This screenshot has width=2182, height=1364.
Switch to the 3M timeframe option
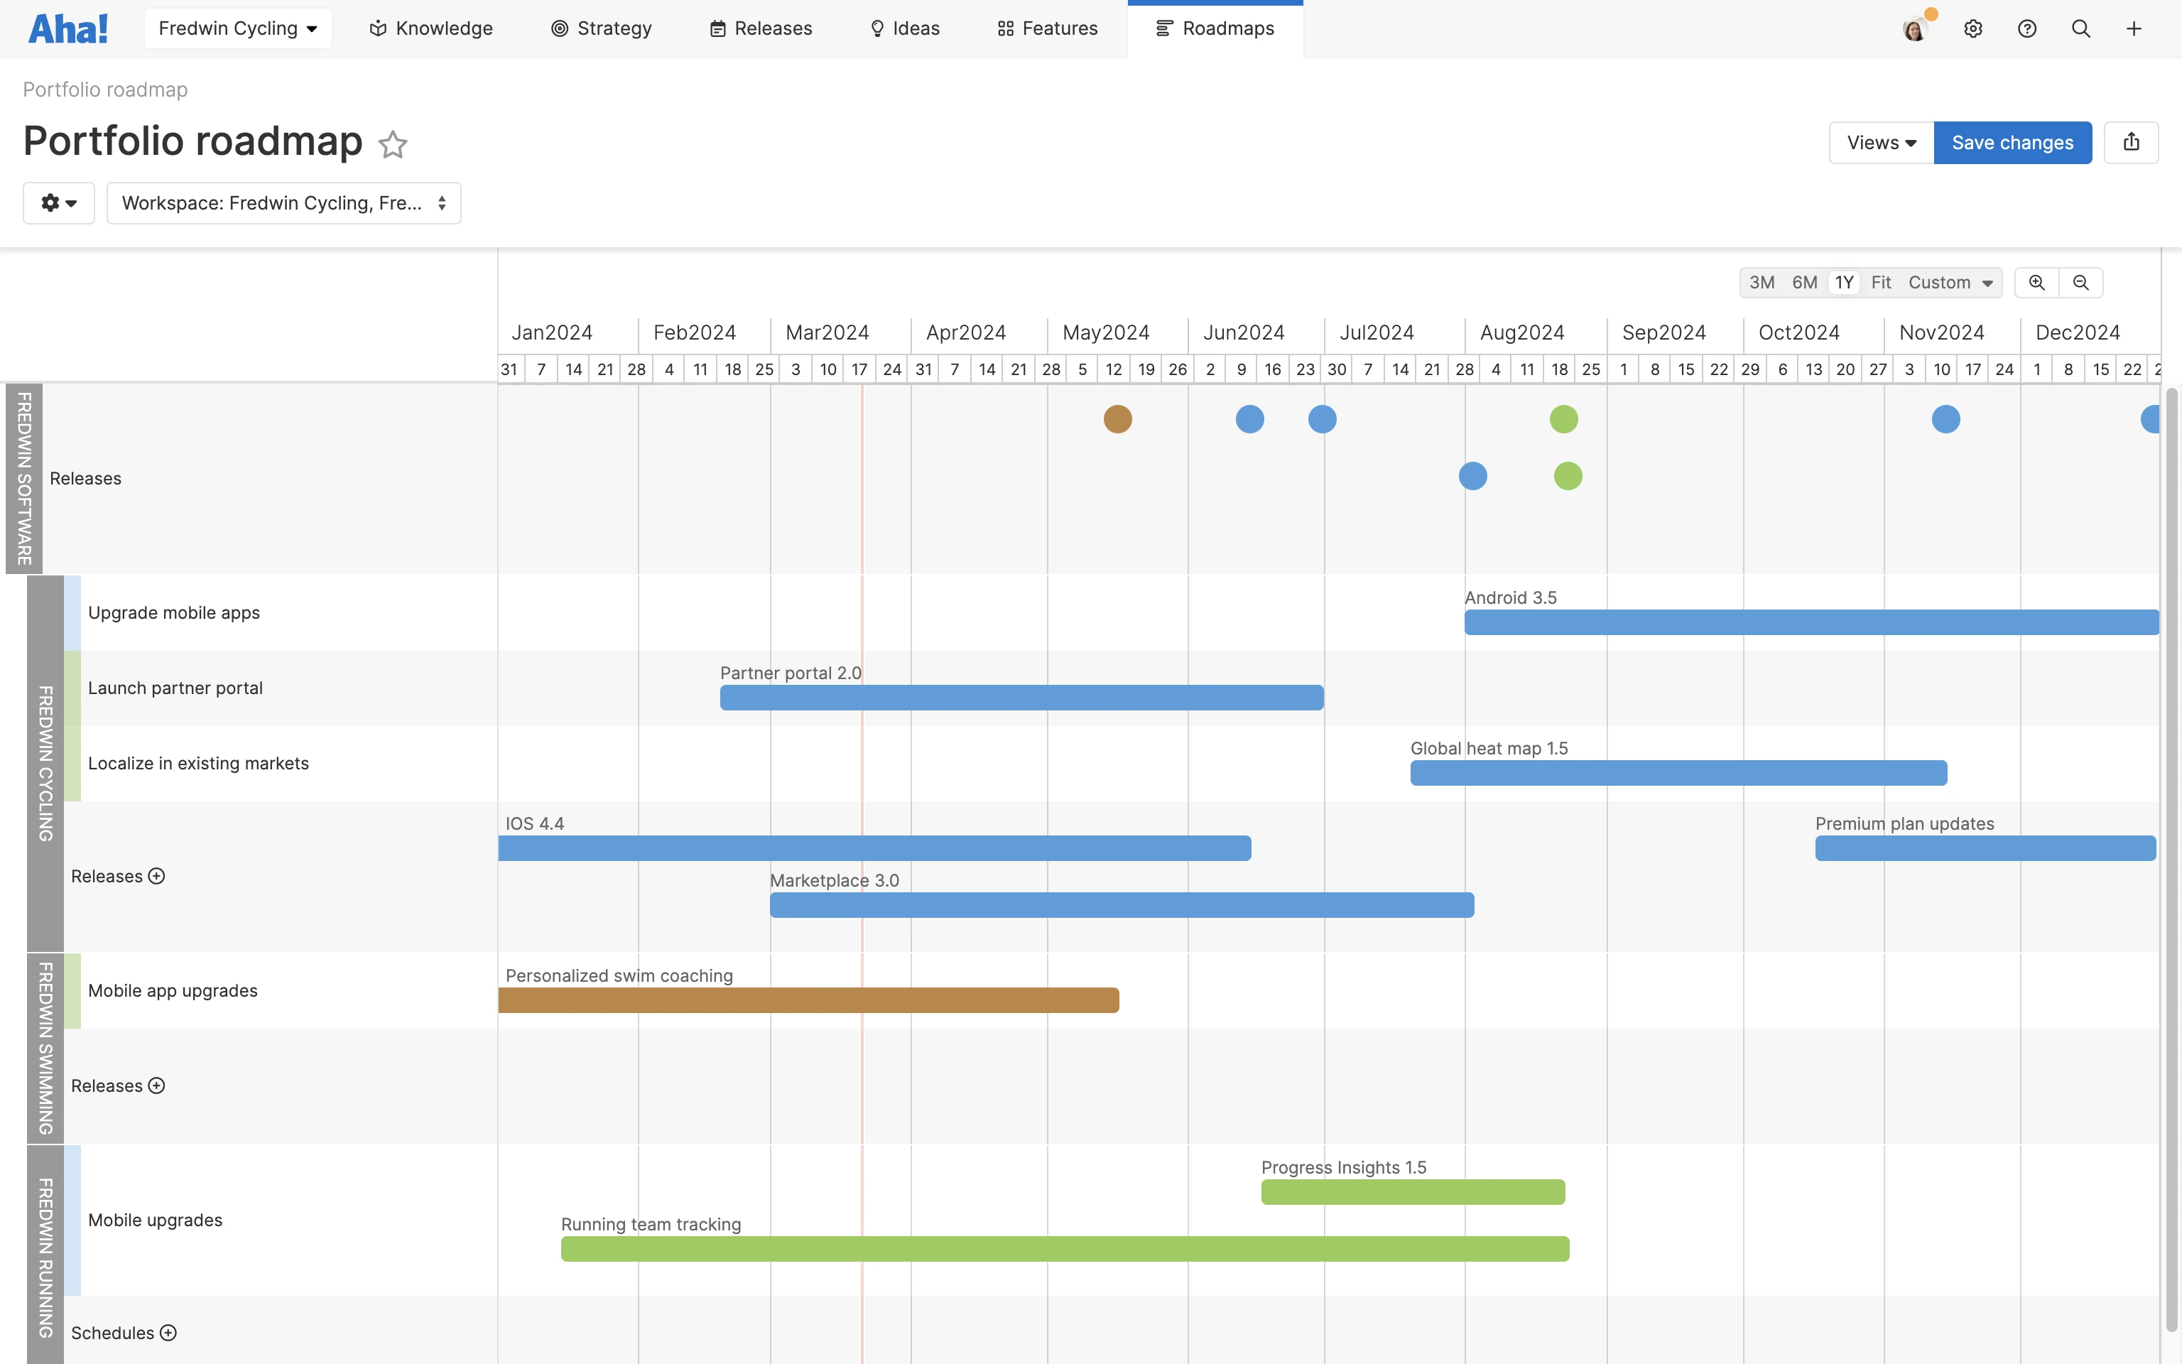pyautogui.click(x=1762, y=282)
